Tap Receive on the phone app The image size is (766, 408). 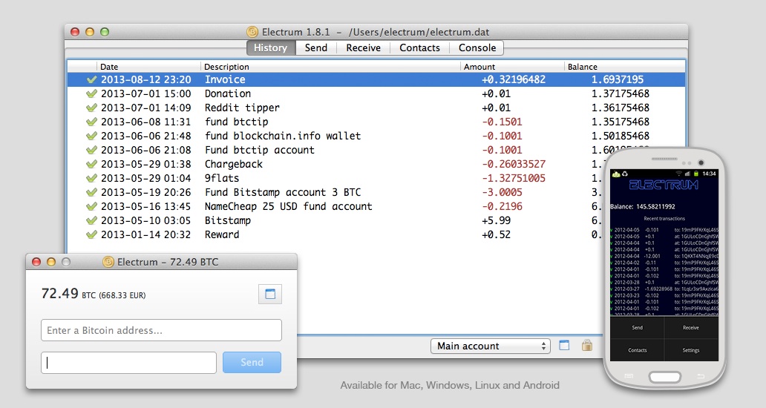click(x=691, y=327)
